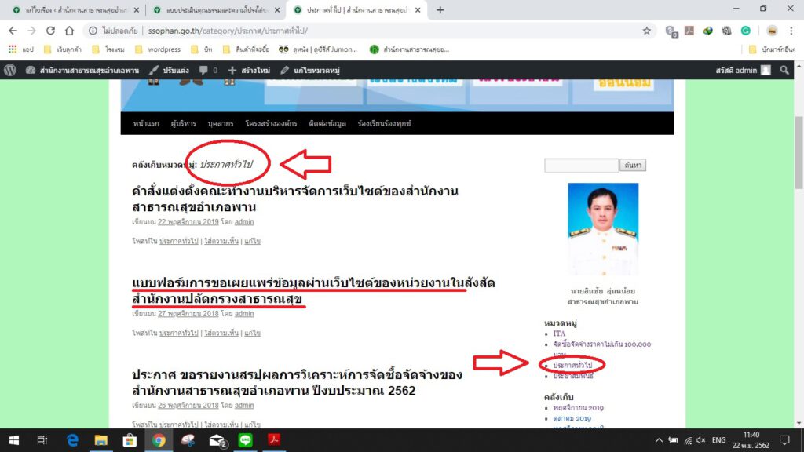804x452 pixels.
Task: Open ประชาสัมพันธ์ category in sidebar
Action: 572,376
